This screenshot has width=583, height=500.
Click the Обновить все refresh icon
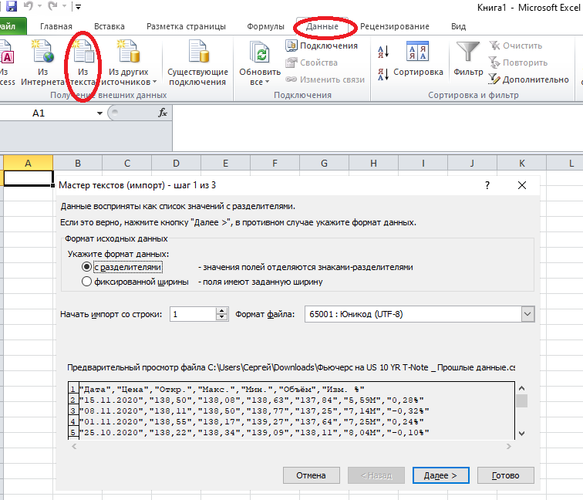tap(260, 52)
